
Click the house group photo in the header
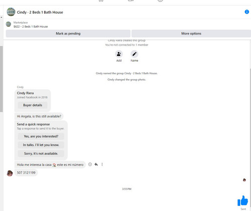tap(11, 12)
